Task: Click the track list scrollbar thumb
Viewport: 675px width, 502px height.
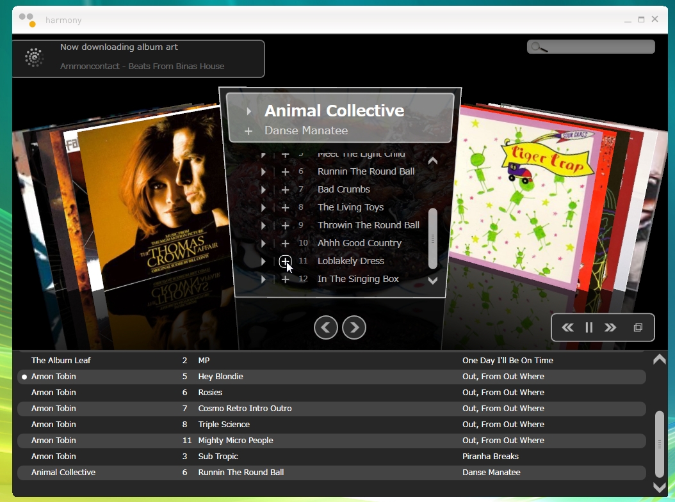Action: pyautogui.click(x=433, y=239)
